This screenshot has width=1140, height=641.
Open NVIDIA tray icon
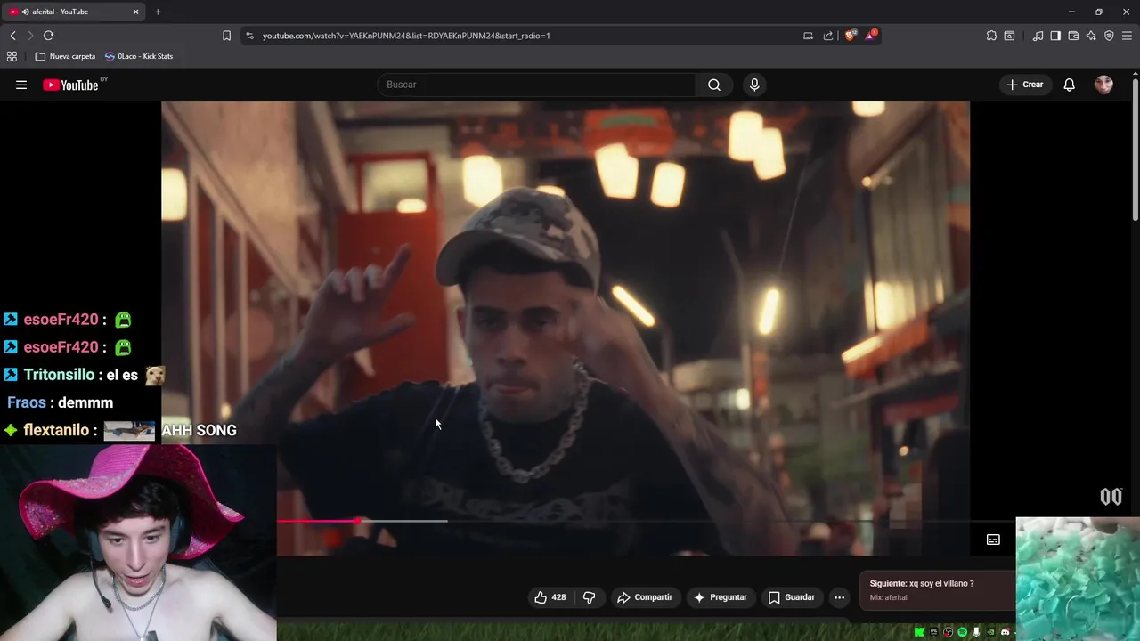tap(990, 632)
